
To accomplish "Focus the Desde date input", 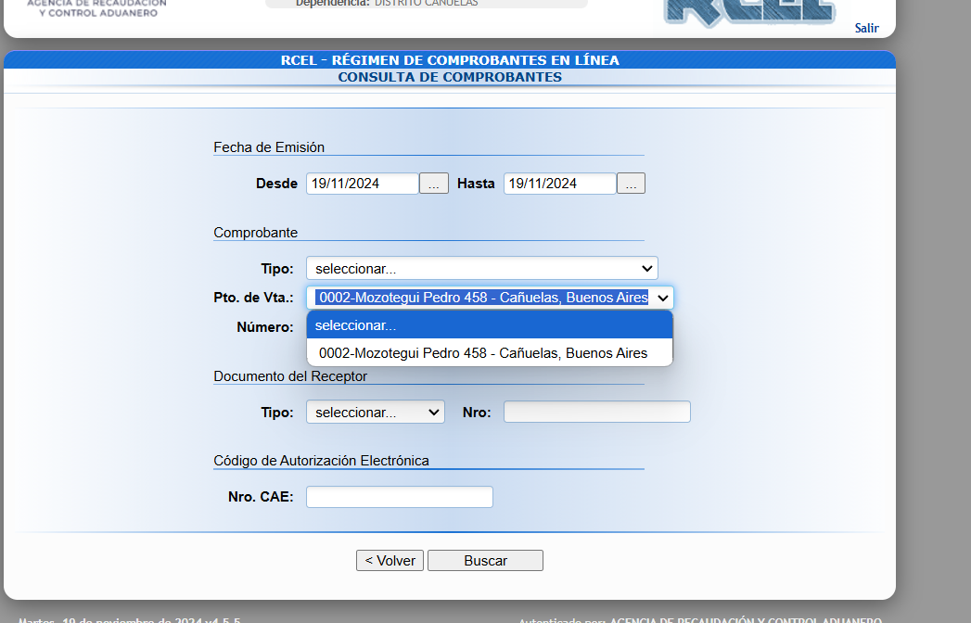I will click(363, 184).
